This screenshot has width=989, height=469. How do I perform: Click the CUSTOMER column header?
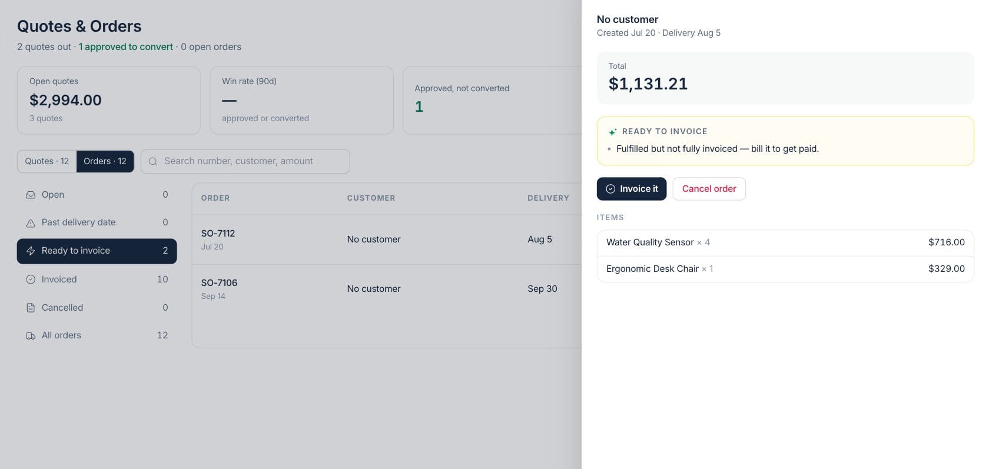coord(371,198)
